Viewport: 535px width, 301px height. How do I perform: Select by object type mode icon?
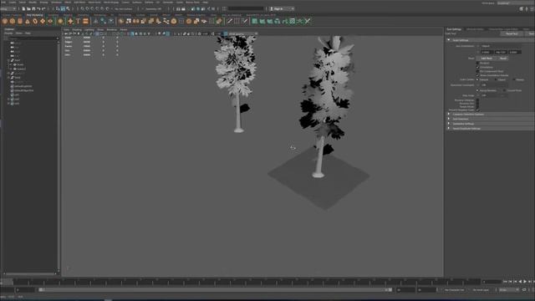coord(63,9)
